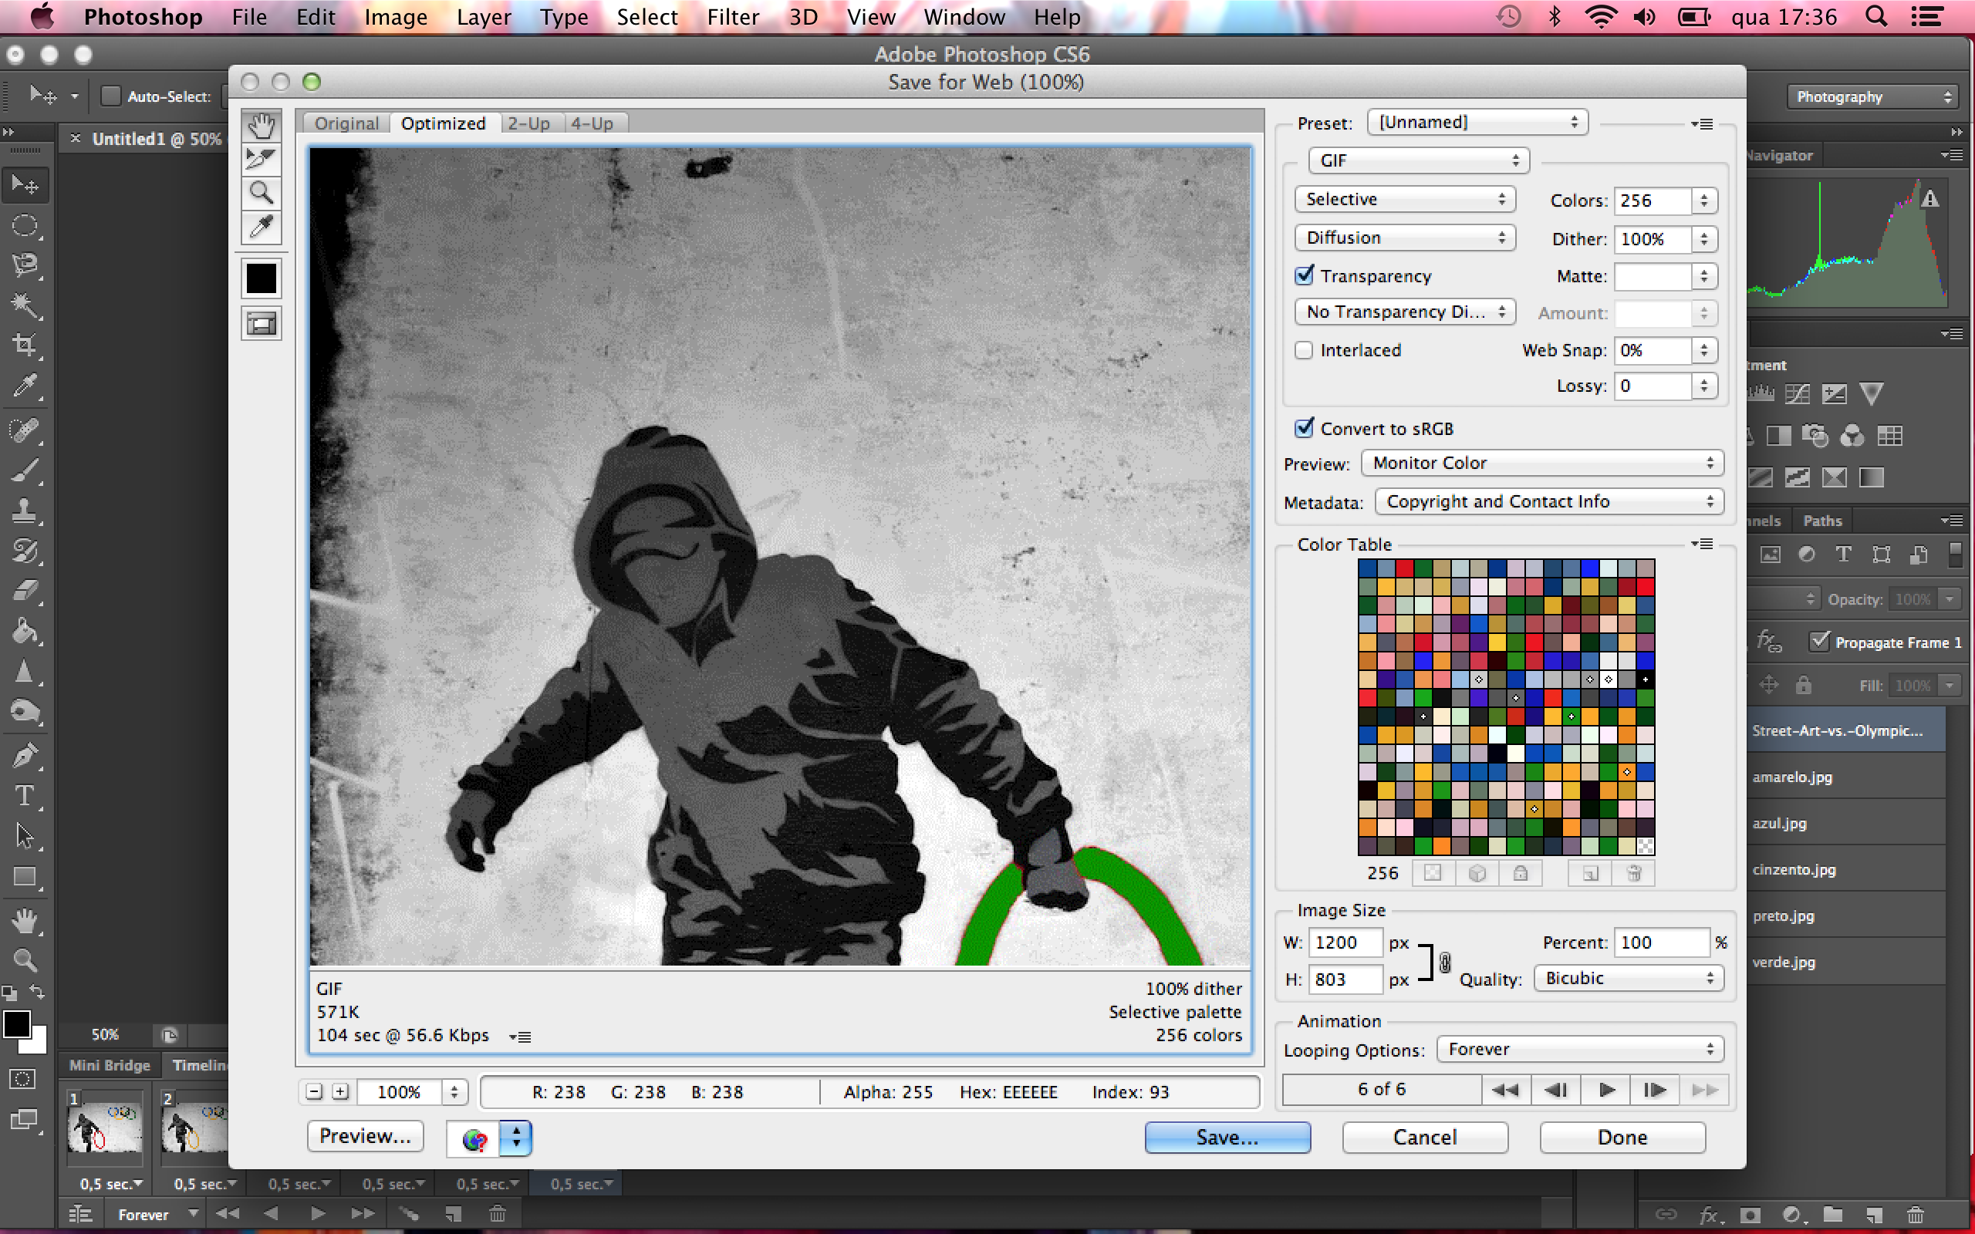This screenshot has height=1234, width=1975.
Task: Open the No Transparency Dither dropdown
Action: click(x=1405, y=312)
